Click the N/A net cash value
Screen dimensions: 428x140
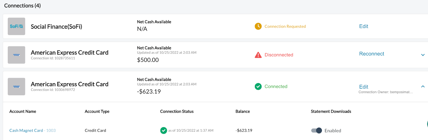pos(142,29)
